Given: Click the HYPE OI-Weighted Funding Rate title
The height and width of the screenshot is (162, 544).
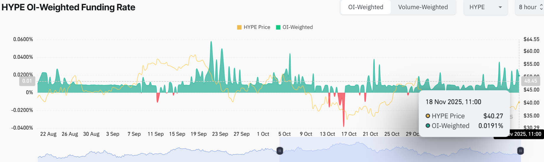Looking at the screenshot, I should click(68, 7).
